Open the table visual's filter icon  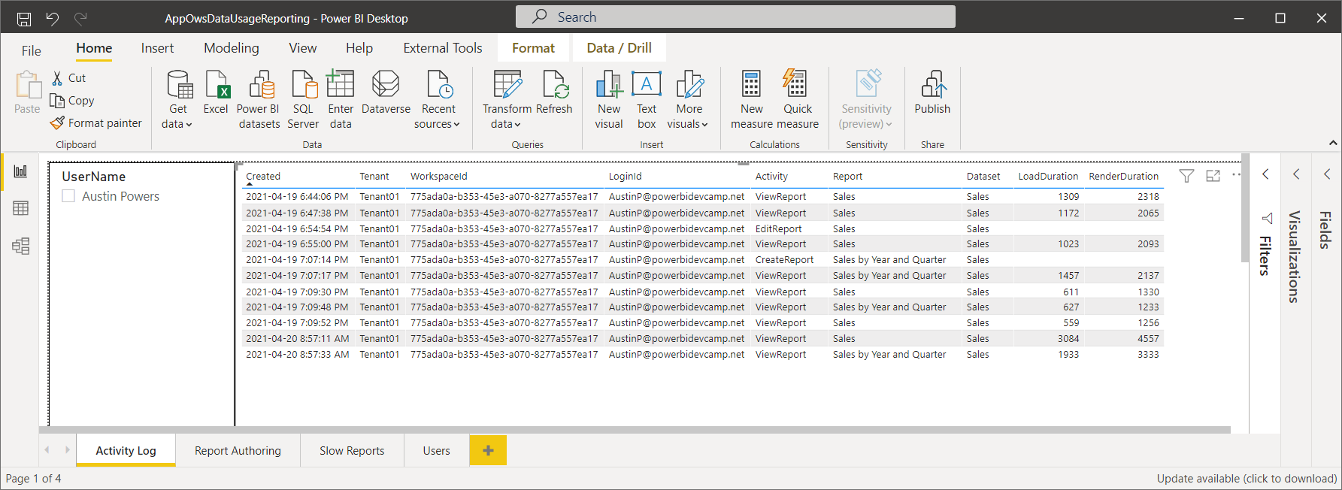click(1186, 176)
